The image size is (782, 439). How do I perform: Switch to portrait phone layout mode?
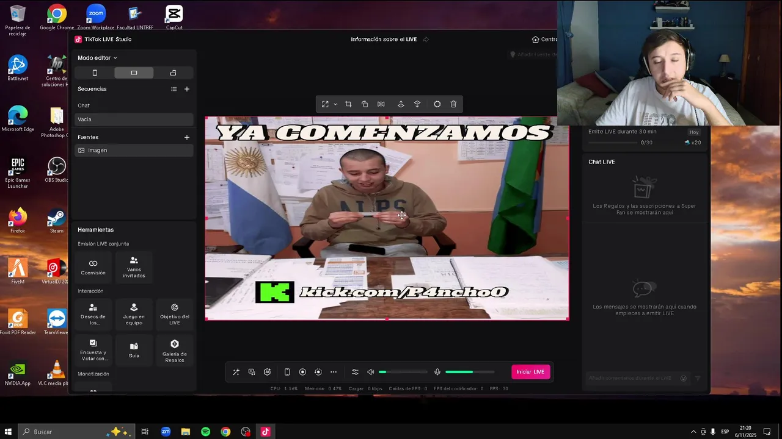click(95, 73)
